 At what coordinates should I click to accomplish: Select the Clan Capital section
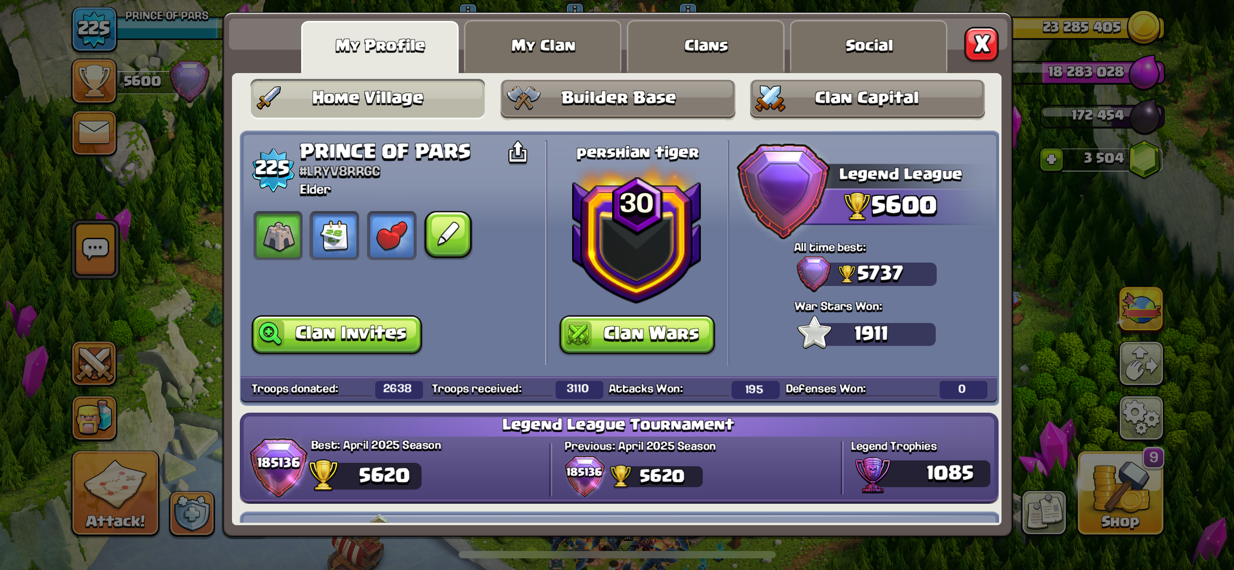pos(867,99)
